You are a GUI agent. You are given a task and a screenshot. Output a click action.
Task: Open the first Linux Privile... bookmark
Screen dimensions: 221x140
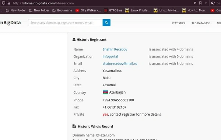pos(137,10)
